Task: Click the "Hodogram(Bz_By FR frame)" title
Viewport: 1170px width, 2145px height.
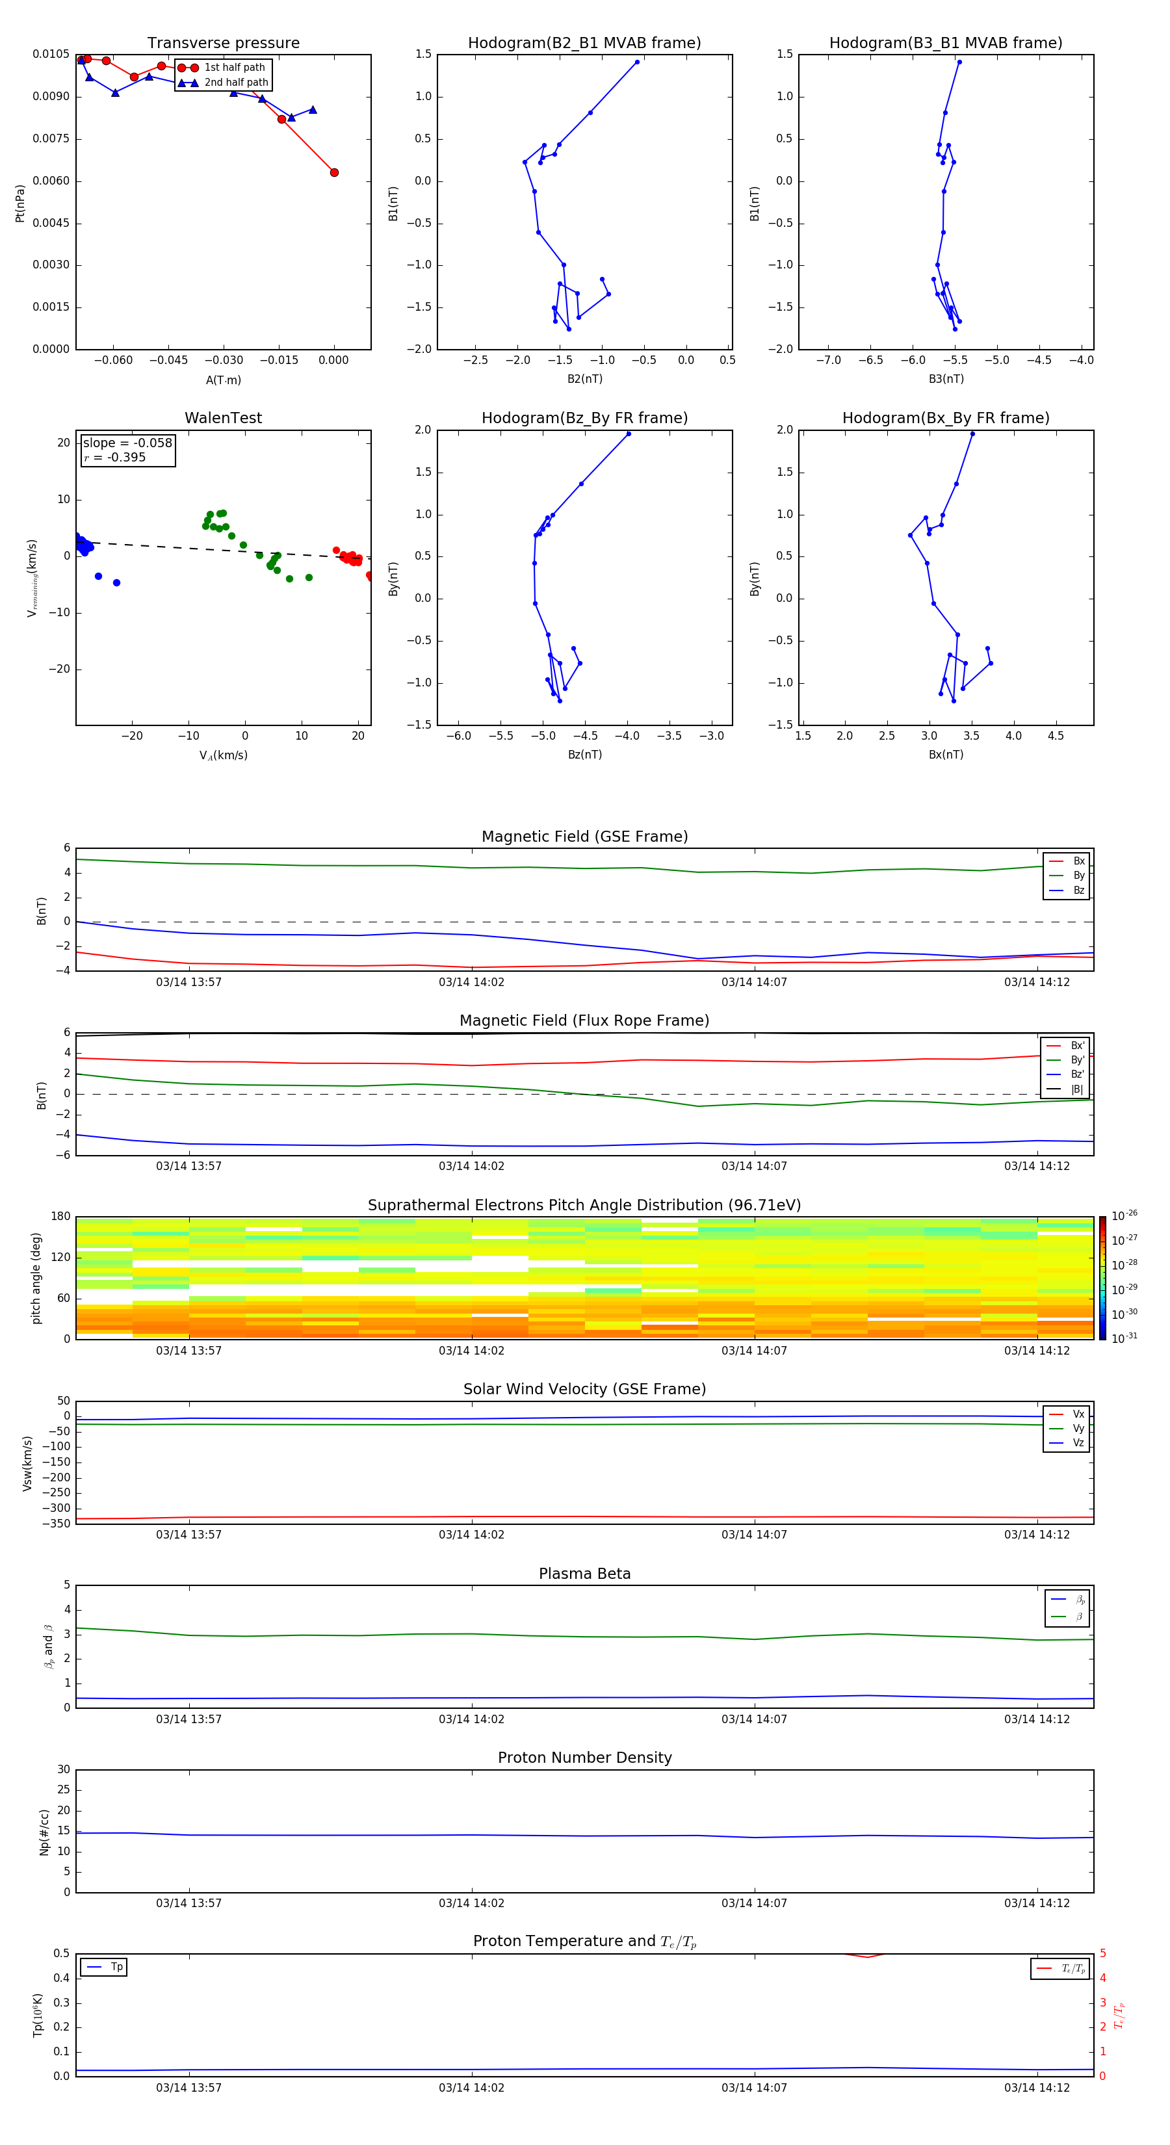Action: [584, 418]
